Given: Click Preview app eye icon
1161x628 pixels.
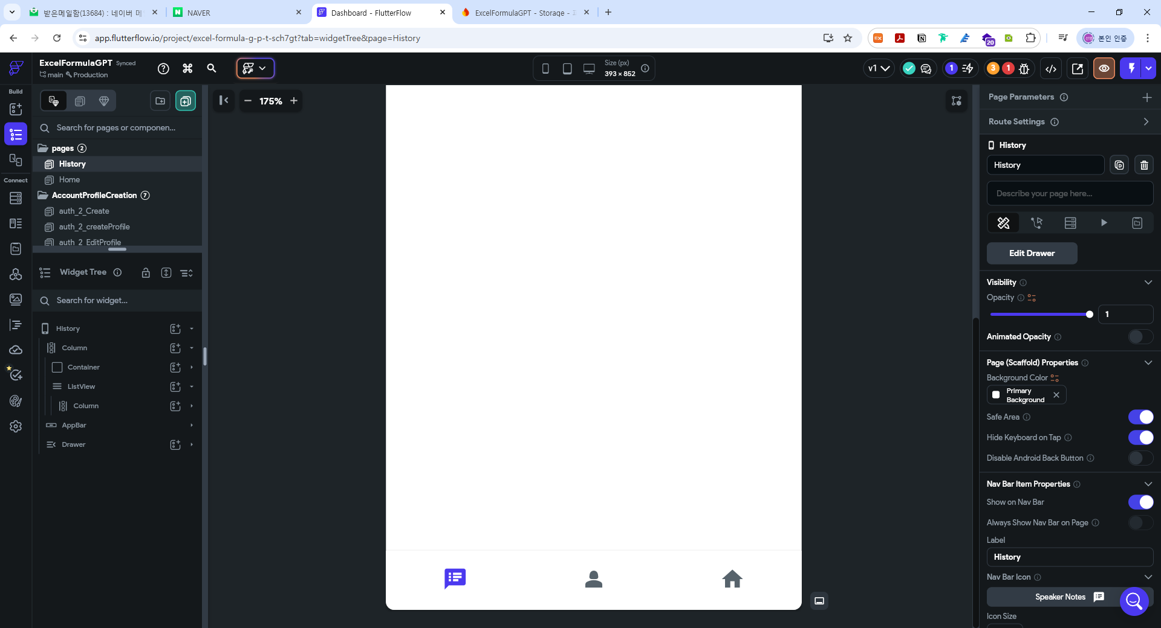Looking at the screenshot, I should pos(1104,68).
